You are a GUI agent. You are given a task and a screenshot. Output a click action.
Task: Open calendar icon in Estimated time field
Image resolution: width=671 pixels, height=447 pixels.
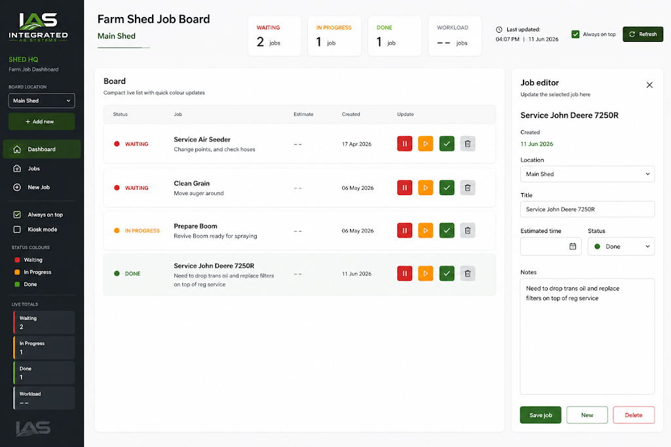(x=573, y=246)
